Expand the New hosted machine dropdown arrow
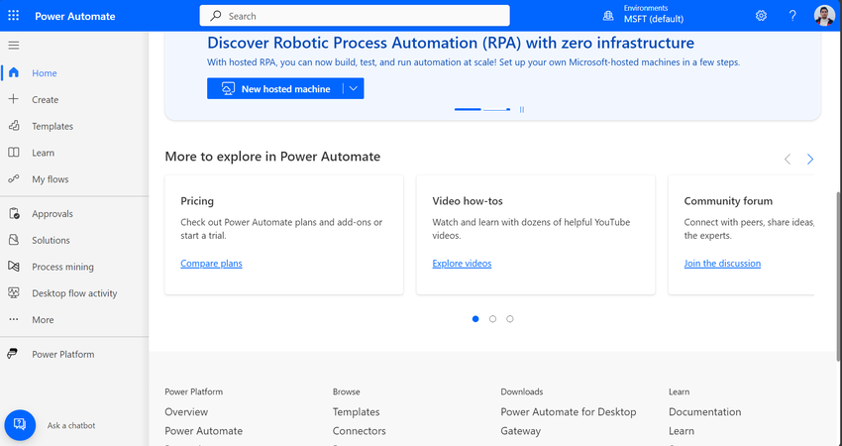 point(354,88)
